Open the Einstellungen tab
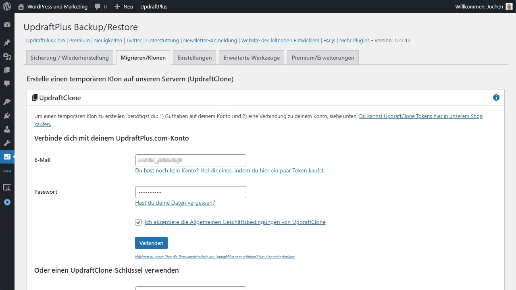The width and height of the screenshot is (516, 290). pyautogui.click(x=195, y=58)
